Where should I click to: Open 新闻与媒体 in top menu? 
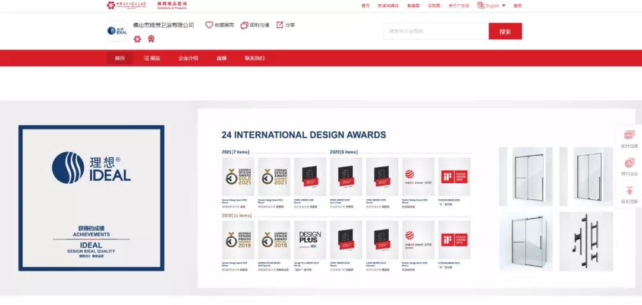[x=388, y=6]
